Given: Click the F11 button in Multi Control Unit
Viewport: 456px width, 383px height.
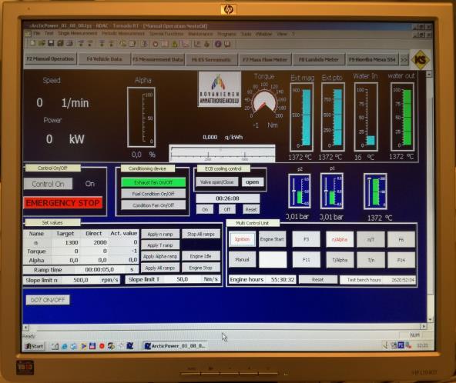Looking at the screenshot, I should [x=306, y=260].
